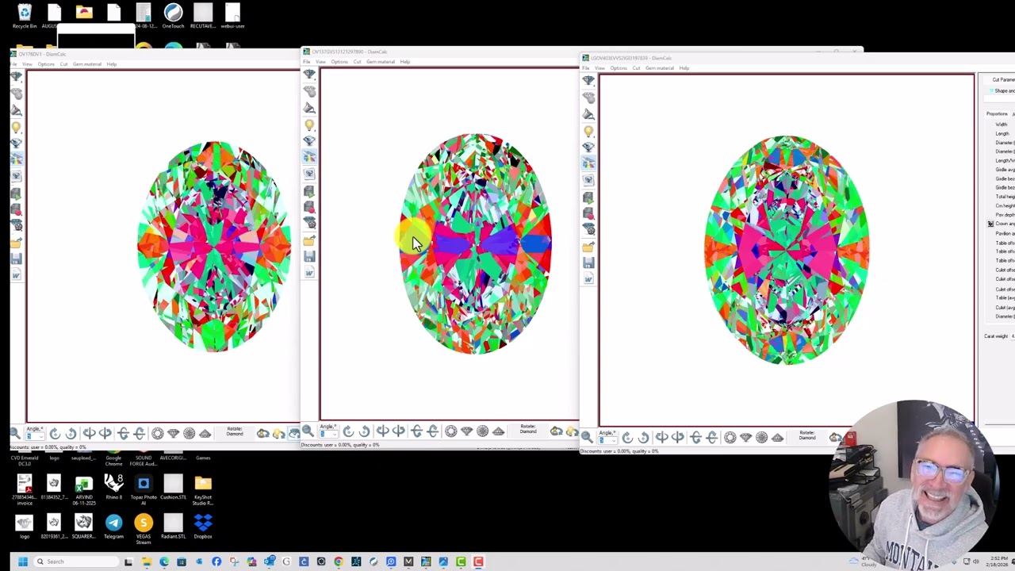
Task: Open Rhino 8 desktop shortcut
Action: 113,485
